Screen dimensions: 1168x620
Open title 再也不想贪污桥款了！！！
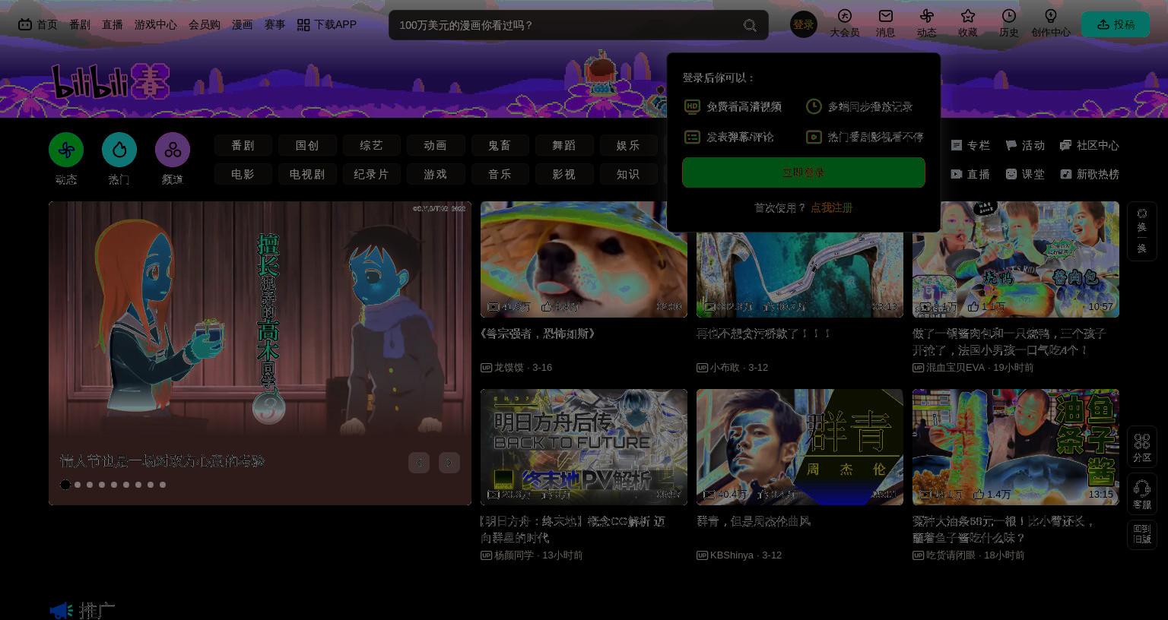pyautogui.click(x=763, y=334)
